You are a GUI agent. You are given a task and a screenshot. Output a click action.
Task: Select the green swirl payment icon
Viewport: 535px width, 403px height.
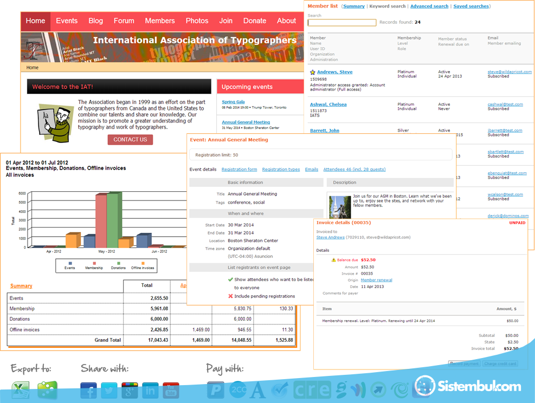click(x=399, y=391)
